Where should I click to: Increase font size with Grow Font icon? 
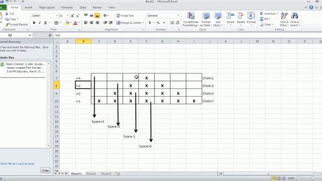click(72, 16)
